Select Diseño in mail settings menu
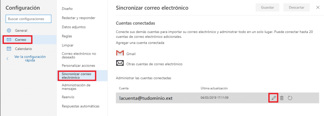324x116 pixels. click(x=67, y=8)
